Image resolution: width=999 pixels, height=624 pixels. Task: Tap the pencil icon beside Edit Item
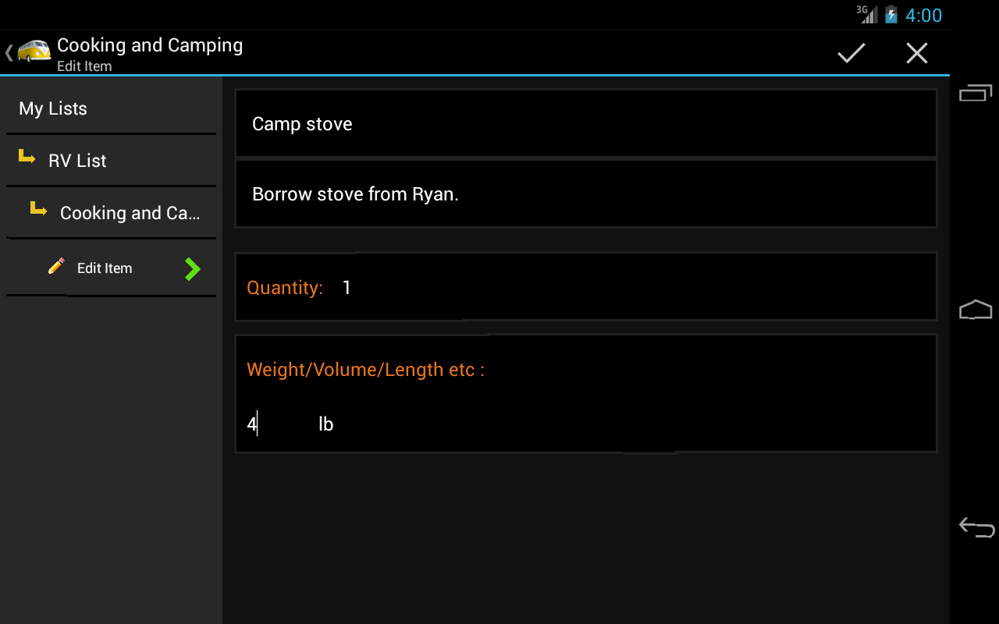coord(56,266)
